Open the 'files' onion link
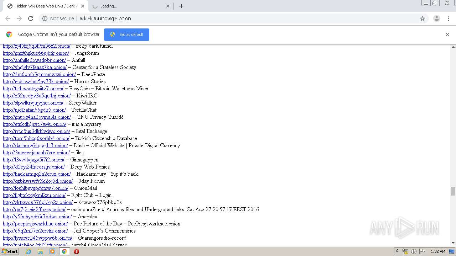This screenshot has height=256, width=456. coord(36,153)
